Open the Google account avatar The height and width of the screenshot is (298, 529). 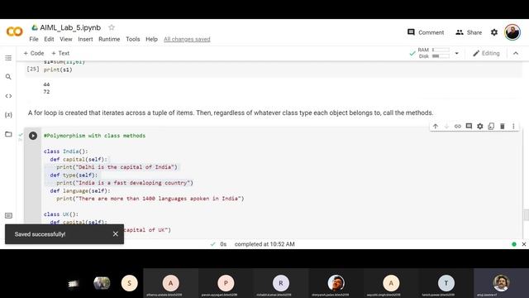click(x=512, y=32)
